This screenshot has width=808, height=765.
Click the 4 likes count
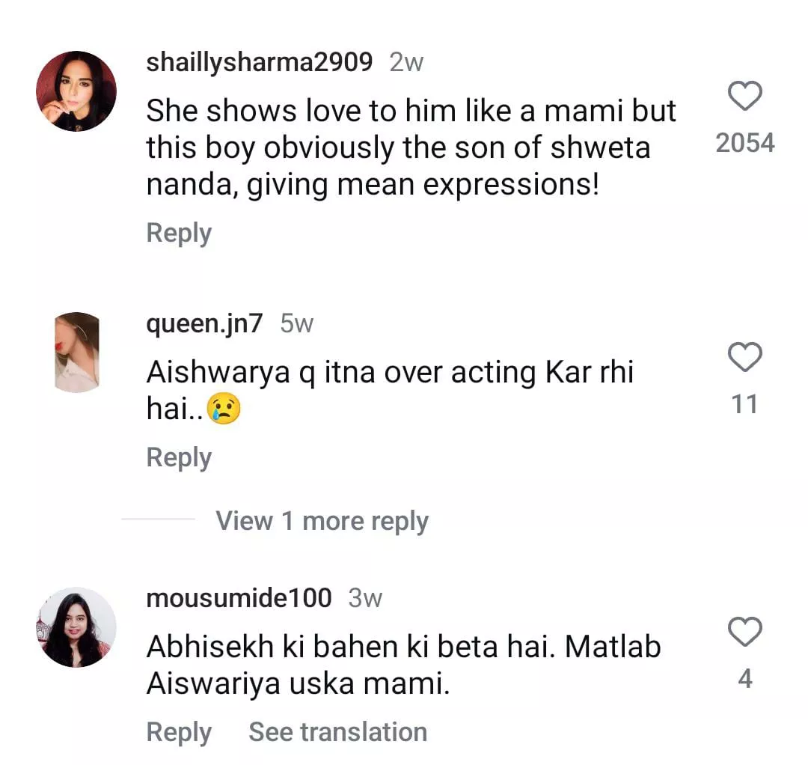click(744, 679)
